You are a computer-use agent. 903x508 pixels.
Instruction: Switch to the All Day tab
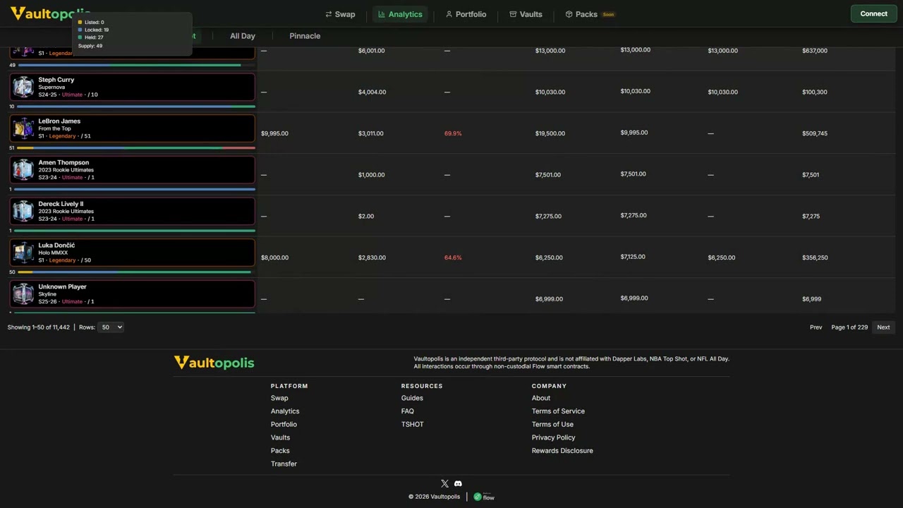[x=243, y=36]
